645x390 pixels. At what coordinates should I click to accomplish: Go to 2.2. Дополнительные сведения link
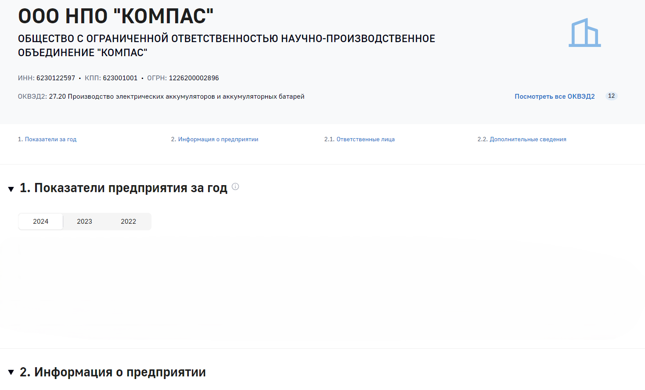[528, 139]
